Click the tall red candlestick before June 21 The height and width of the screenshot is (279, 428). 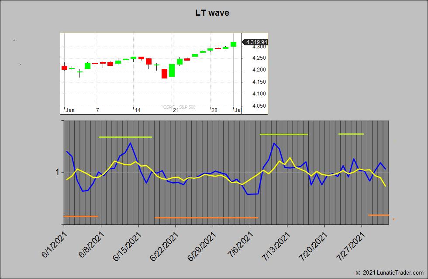coord(164,73)
